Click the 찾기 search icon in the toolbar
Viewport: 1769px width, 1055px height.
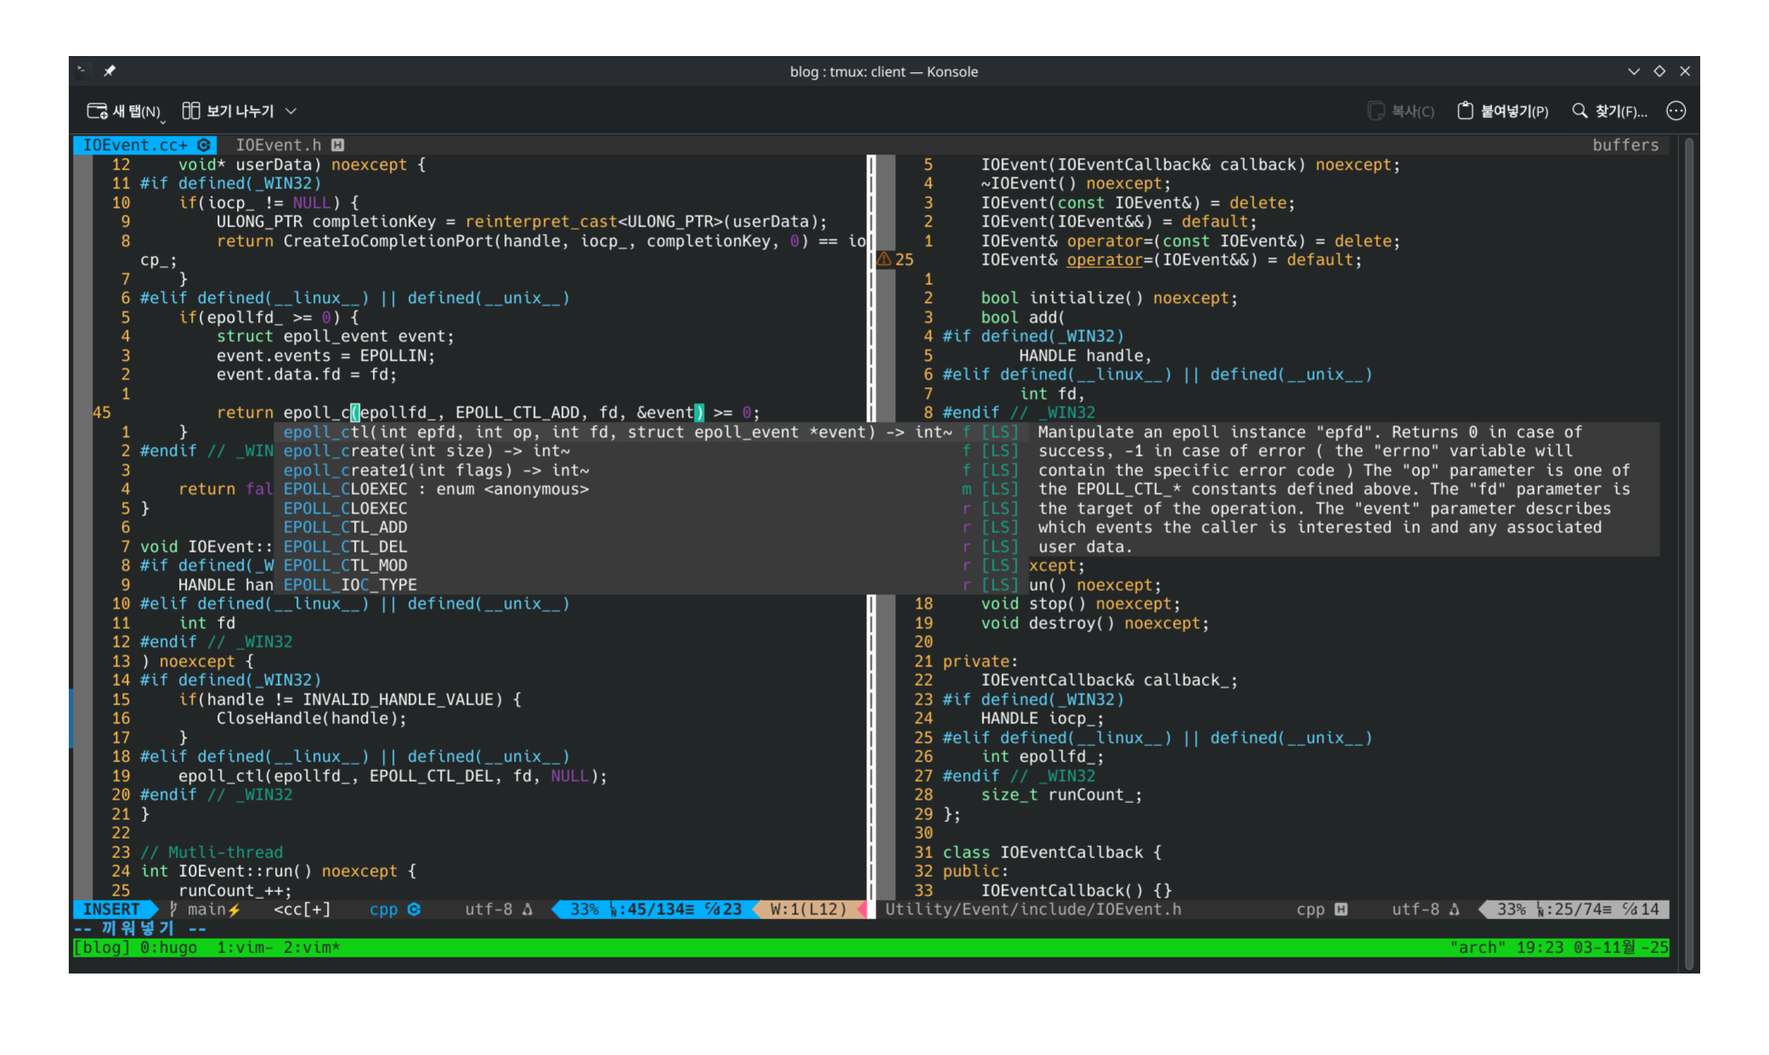[x=1580, y=110]
